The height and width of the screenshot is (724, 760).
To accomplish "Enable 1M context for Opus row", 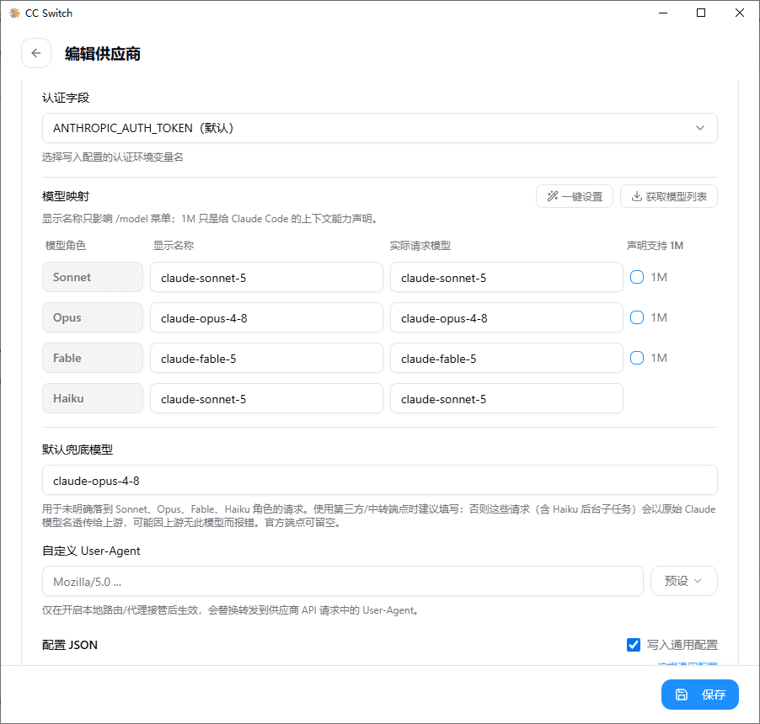I will pos(637,317).
